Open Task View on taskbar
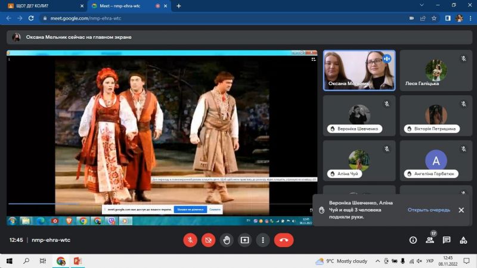The height and width of the screenshot is (268, 477). pyautogui.click(x=42, y=261)
